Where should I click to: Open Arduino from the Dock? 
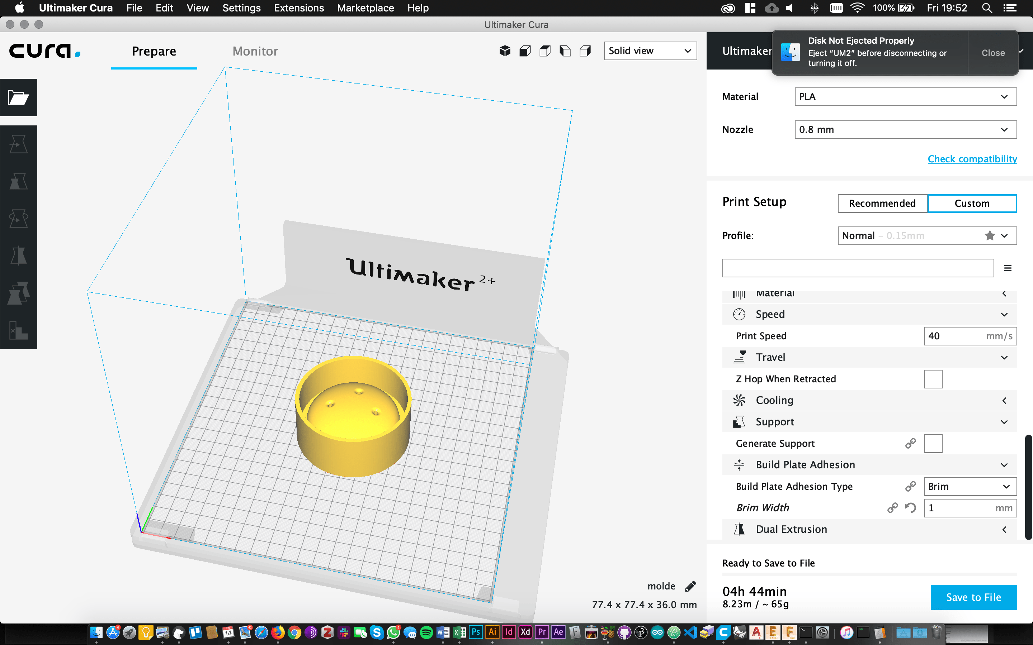(657, 632)
